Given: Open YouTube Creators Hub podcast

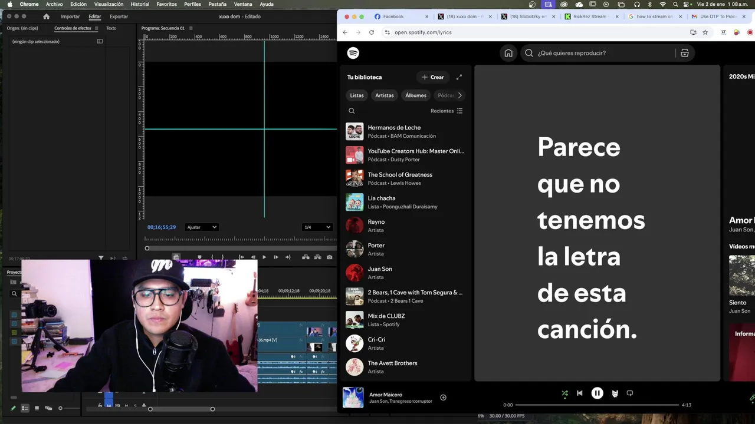Looking at the screenshot, I should coord(405,155).
